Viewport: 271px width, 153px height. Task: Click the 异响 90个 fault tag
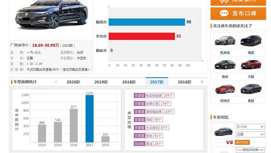[x=148, y=119]
